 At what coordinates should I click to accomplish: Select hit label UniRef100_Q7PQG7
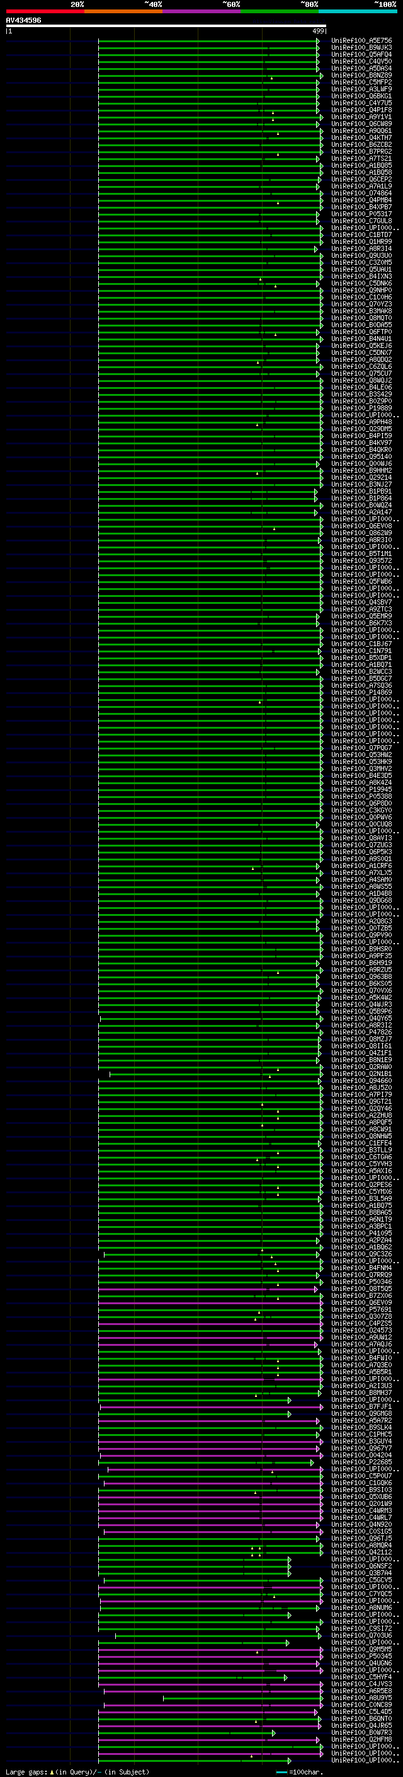[361, 748]
